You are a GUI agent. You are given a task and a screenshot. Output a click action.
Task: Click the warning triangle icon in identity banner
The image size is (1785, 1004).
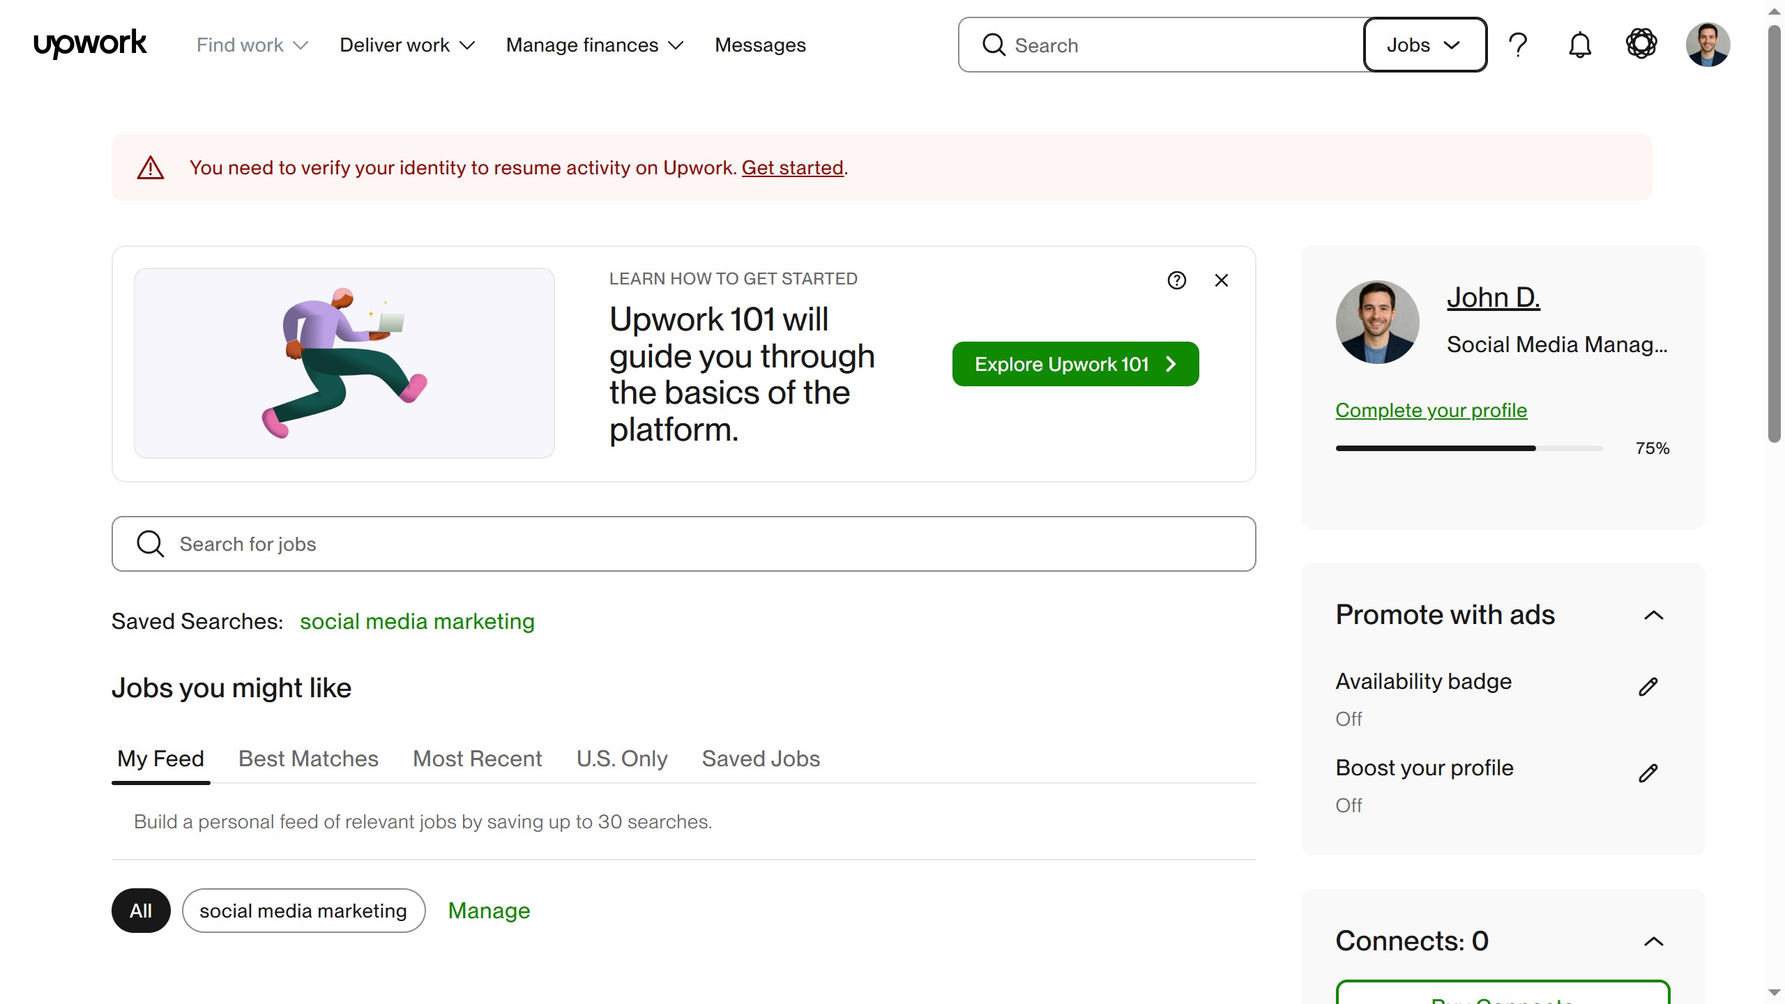coord(151,167)
